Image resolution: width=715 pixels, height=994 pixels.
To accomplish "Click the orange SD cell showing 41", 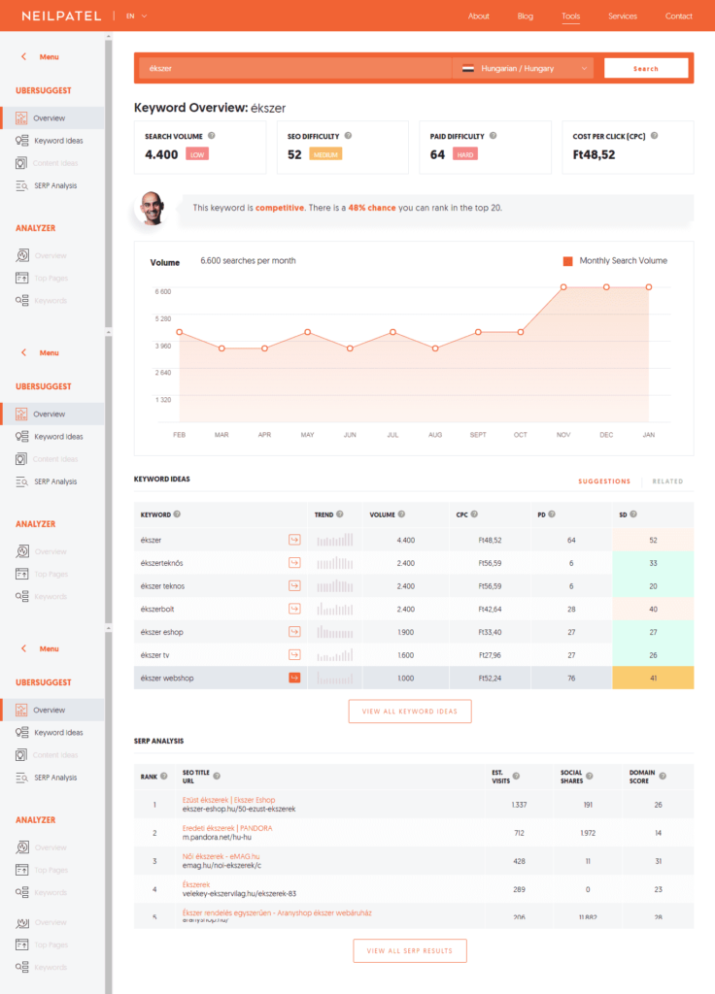I will (x=653, y=678).
